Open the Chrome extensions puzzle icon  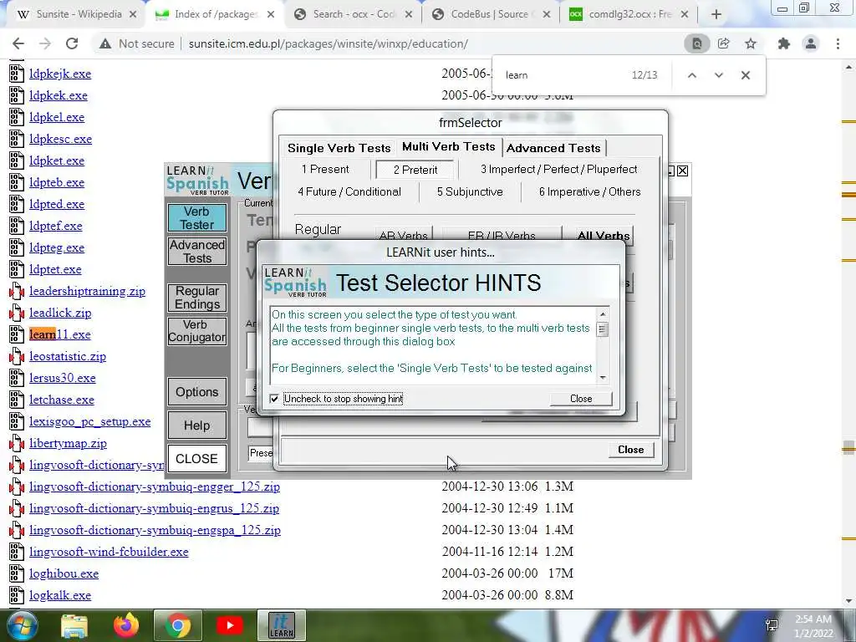[x=784, y=43]
